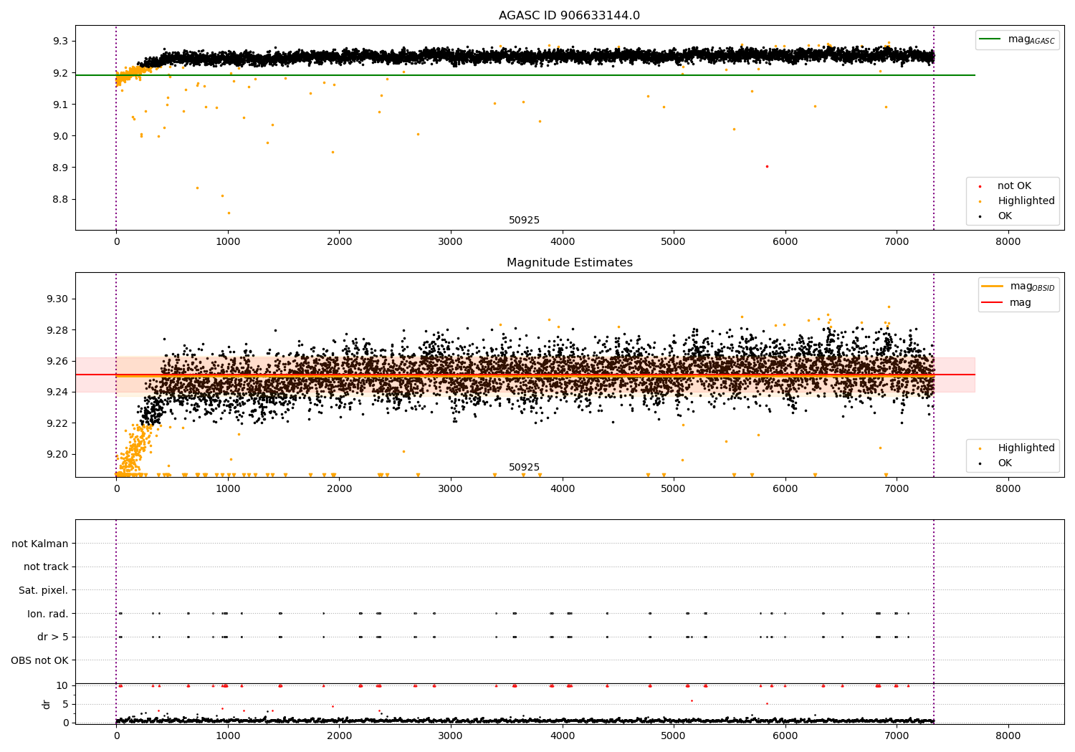Click the 10 tick on the dr axis
1075x752 pixels.
click(62, 685)
